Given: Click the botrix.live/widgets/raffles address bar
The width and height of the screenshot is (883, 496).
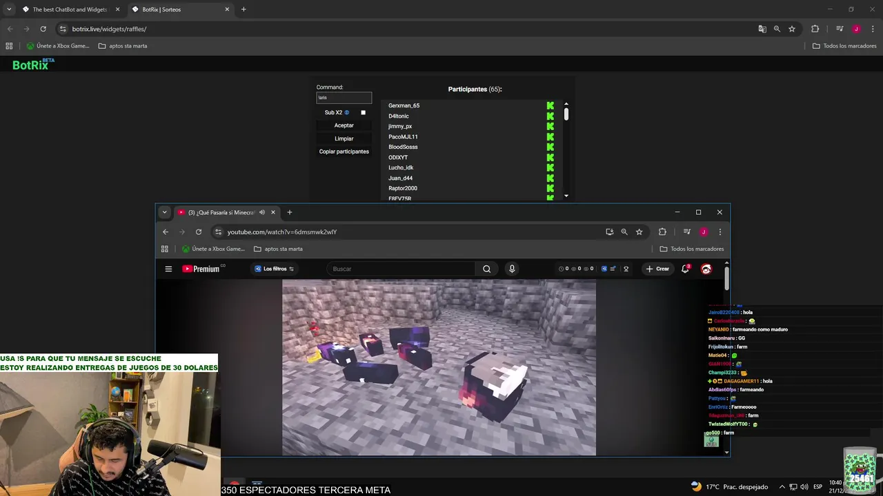Looking at the screenshot, I should 407,29.
